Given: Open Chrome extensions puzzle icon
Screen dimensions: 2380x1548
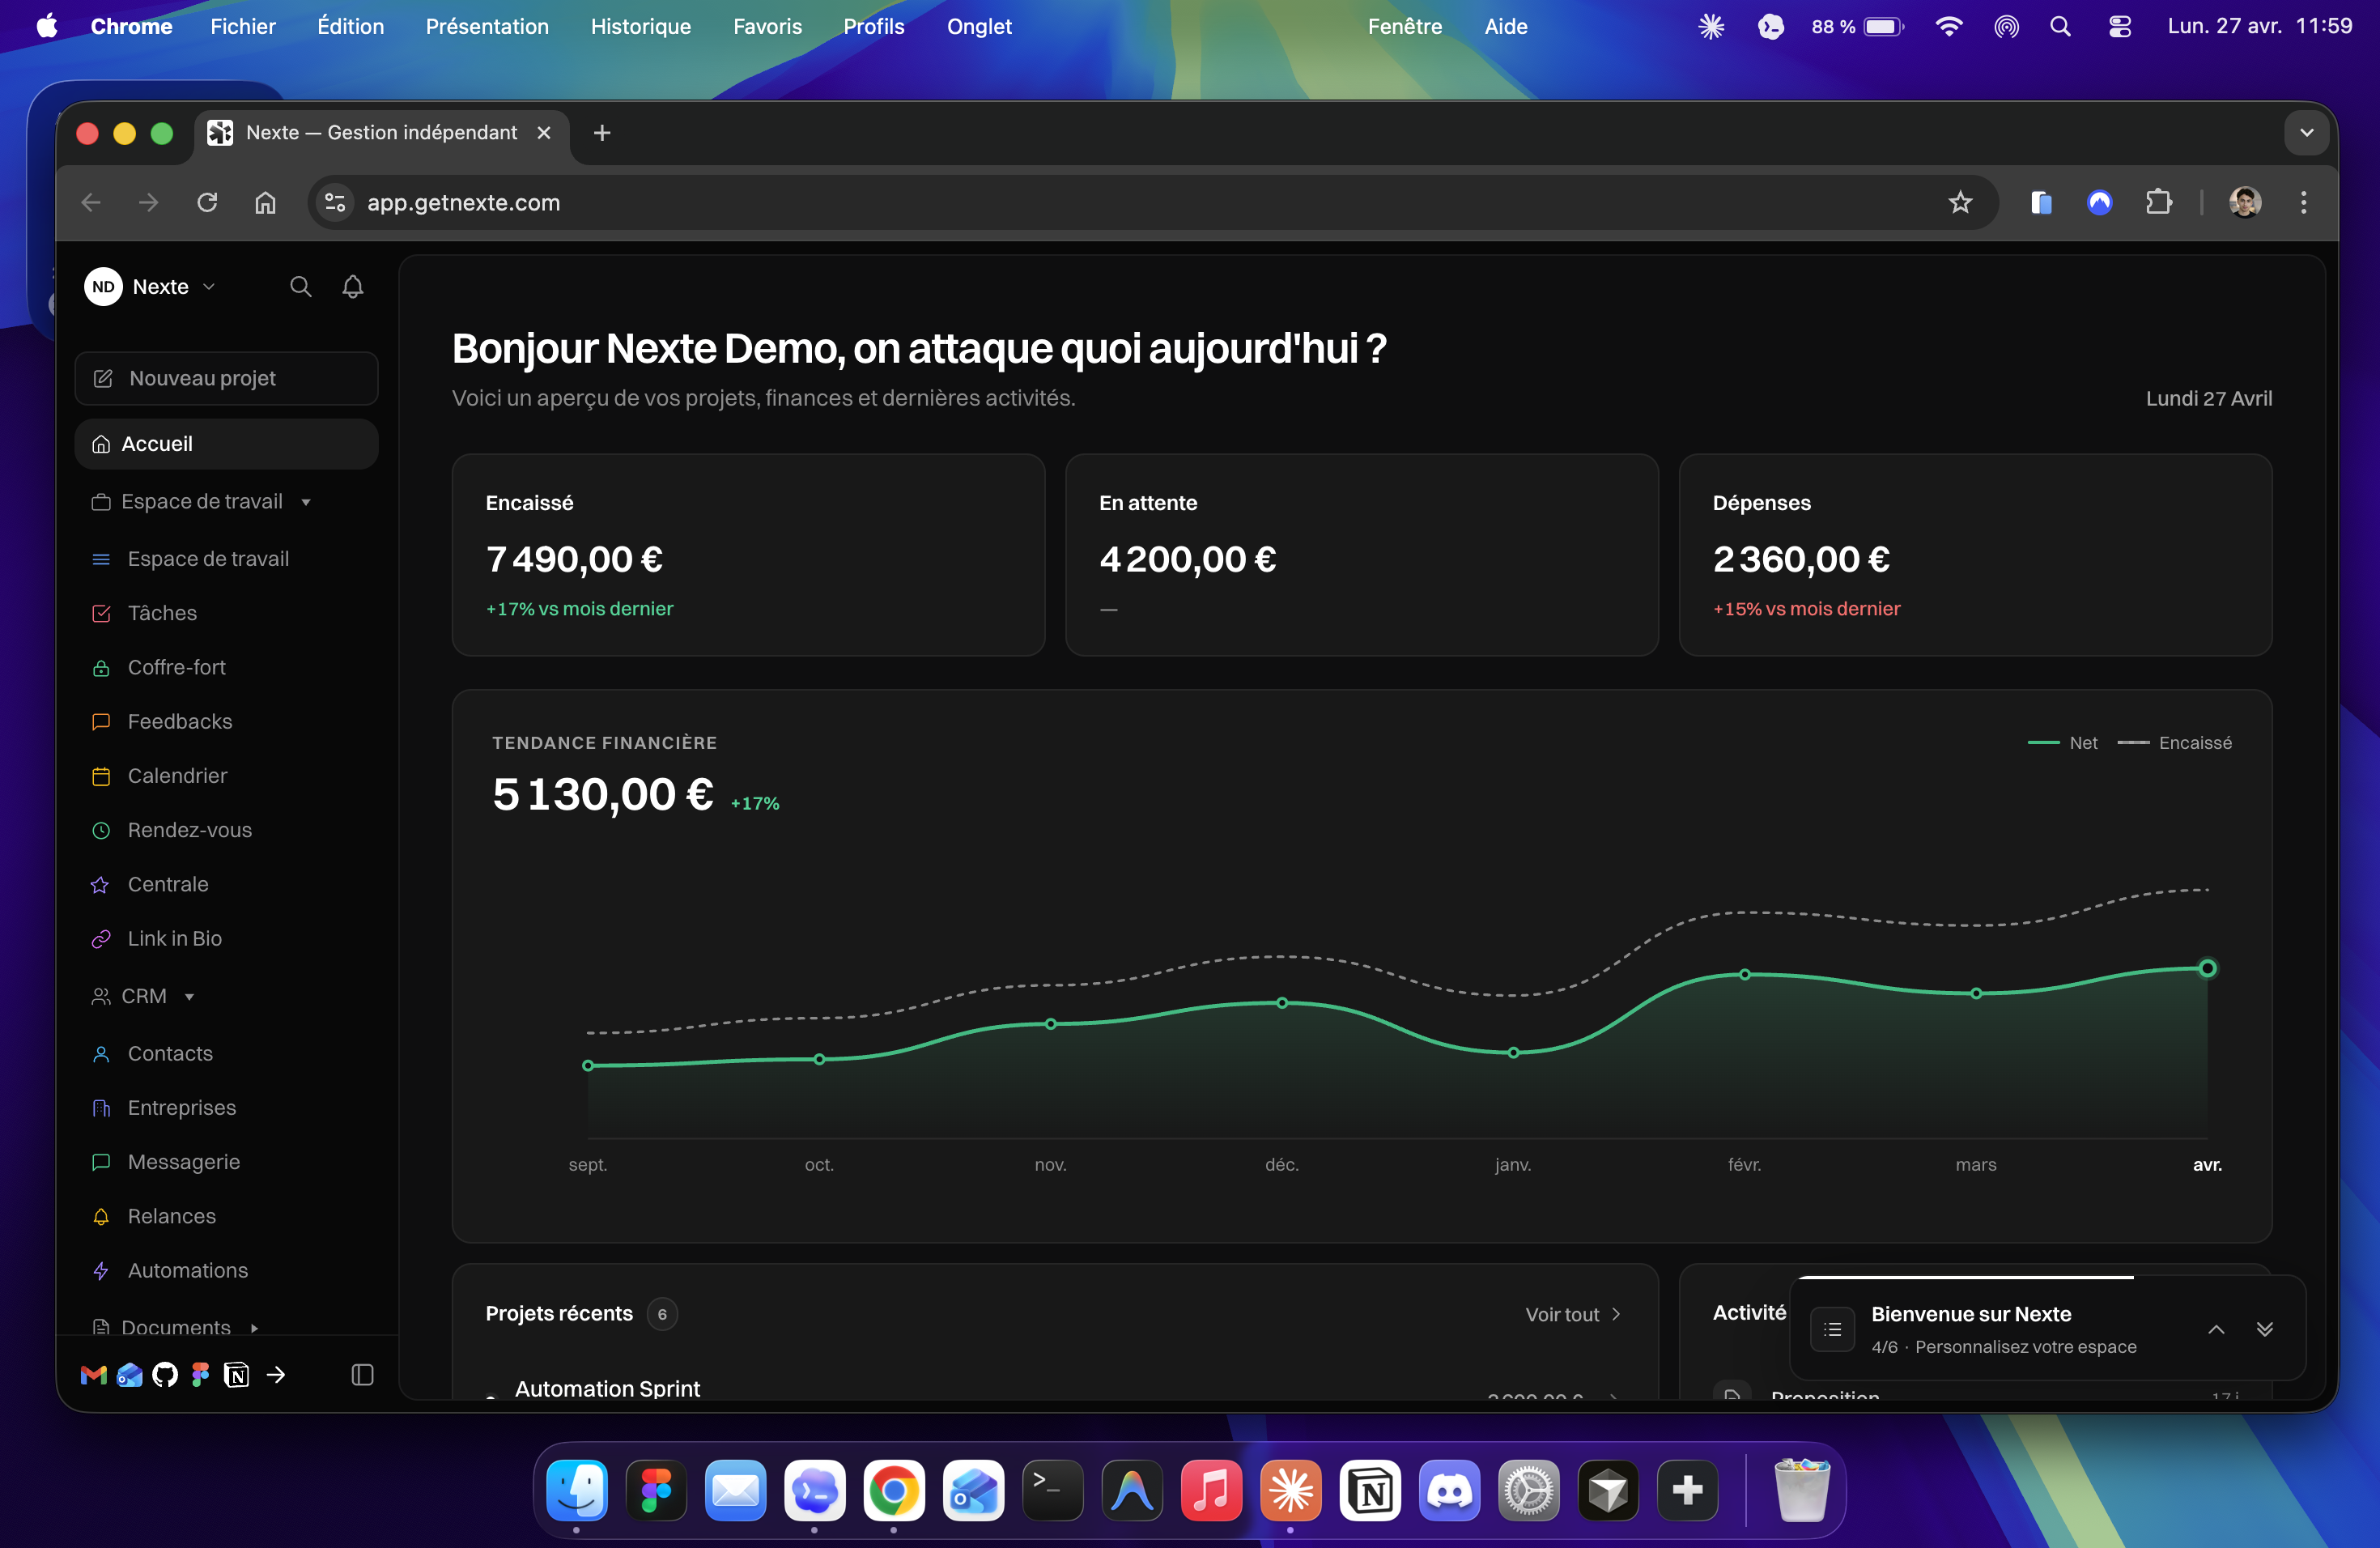Looking at the screenshot, I should tap(2158, 203).
